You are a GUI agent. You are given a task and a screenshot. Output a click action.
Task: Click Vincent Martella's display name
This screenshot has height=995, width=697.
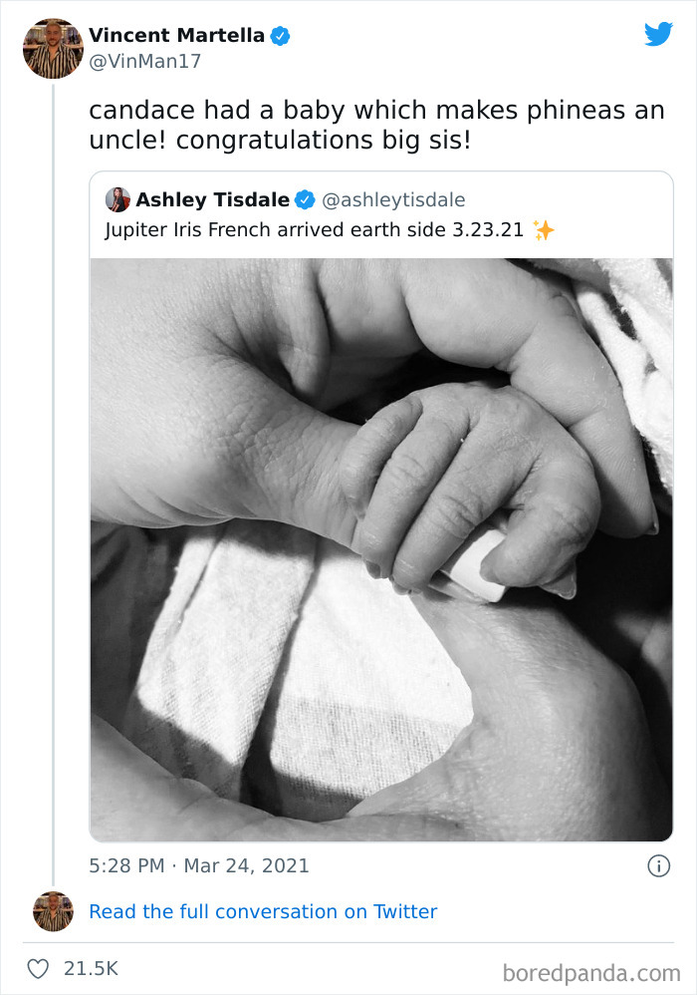[172, 34]
